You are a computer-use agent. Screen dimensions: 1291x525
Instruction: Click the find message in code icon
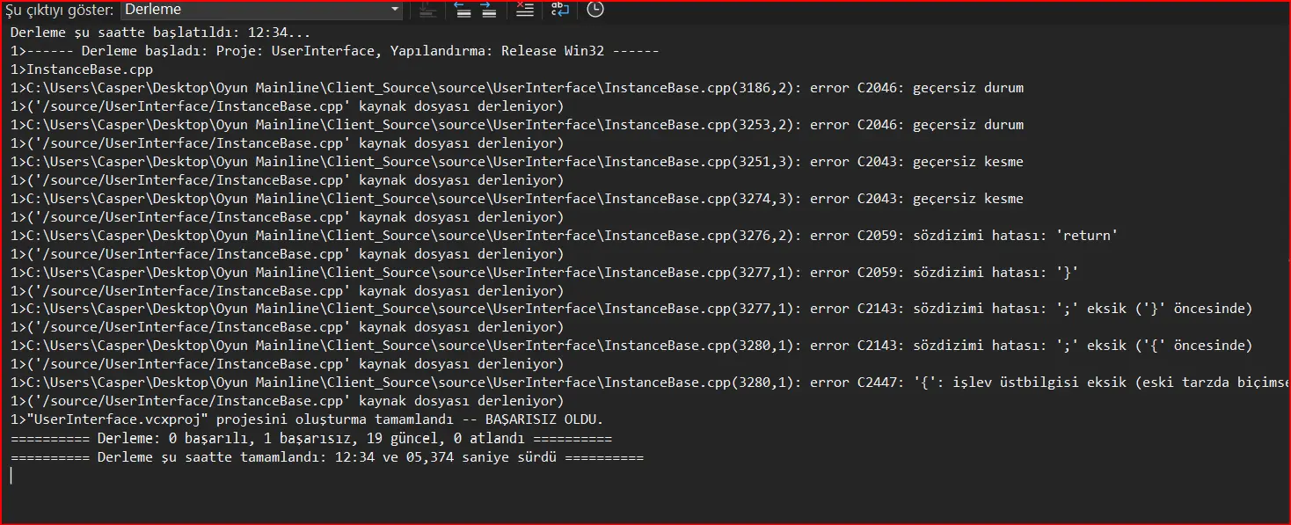(x=428, y=10)
